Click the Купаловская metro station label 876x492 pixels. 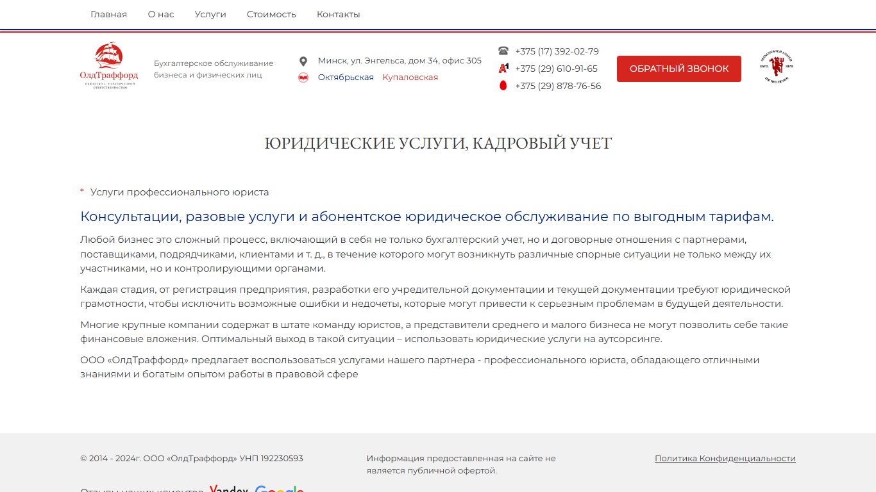coord(410,78)
